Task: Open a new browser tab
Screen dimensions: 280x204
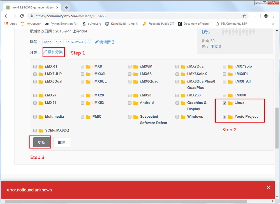Action: pos(66,8)
